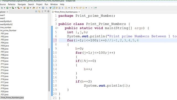Image resolution: width=177 pixels, height=100 pixels.
Task: Click the Open Type folder icon
Action: (x=34, y=8)
